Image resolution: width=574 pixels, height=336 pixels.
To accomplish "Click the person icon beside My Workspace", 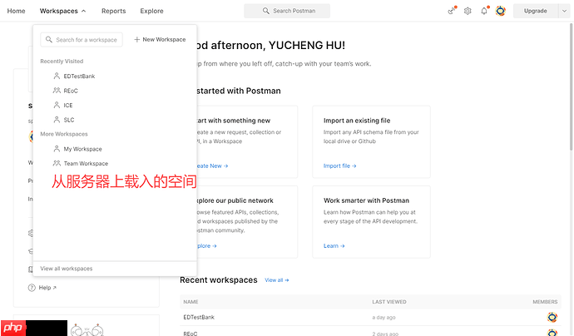I will pos(57,149).
